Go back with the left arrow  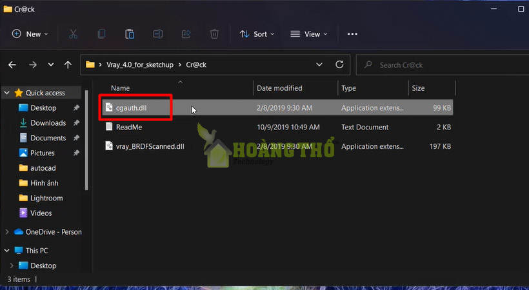pyautogui.click(x=12, y=64)
